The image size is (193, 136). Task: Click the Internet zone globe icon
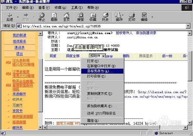(x=156, y=133)
